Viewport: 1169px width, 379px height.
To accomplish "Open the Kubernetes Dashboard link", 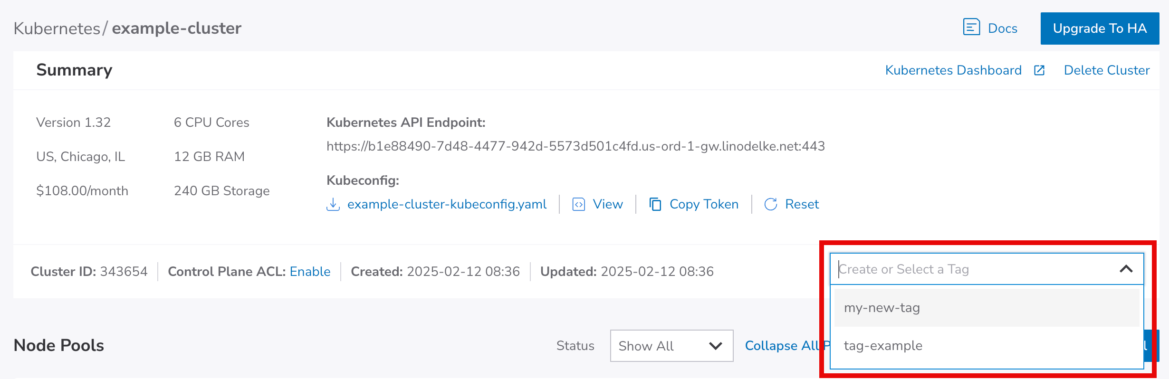I will [x=953, y=70].
